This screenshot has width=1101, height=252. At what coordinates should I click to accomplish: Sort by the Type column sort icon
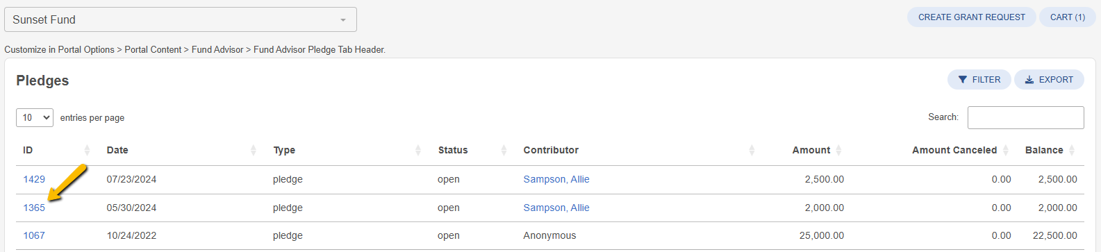pyautogui.click(x=418, y=150)
